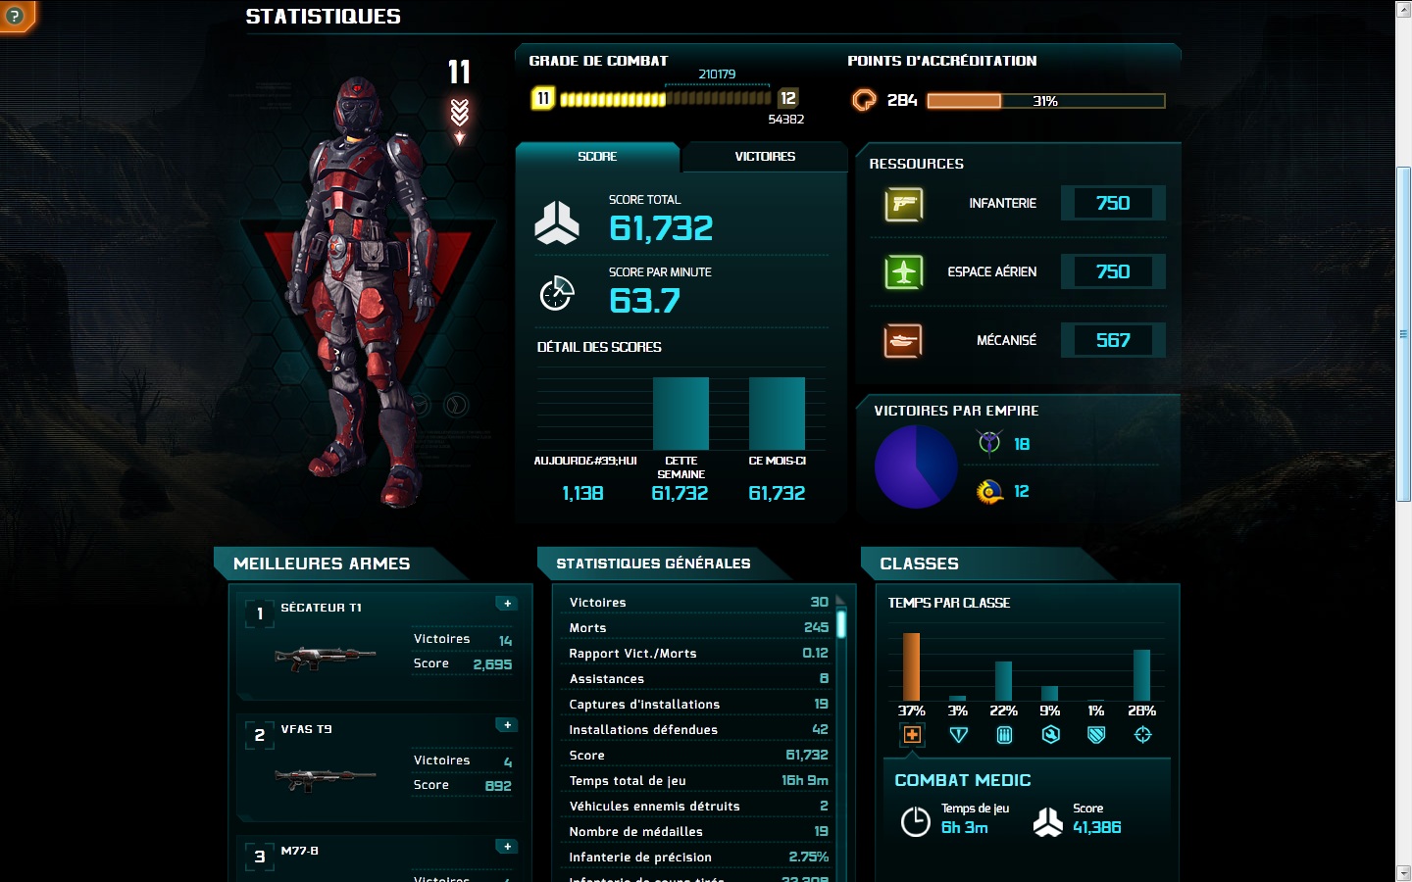Click the Infanterie resource pistol icon
This screenshot has width=1412, height=882.
(x=903, y=204)
